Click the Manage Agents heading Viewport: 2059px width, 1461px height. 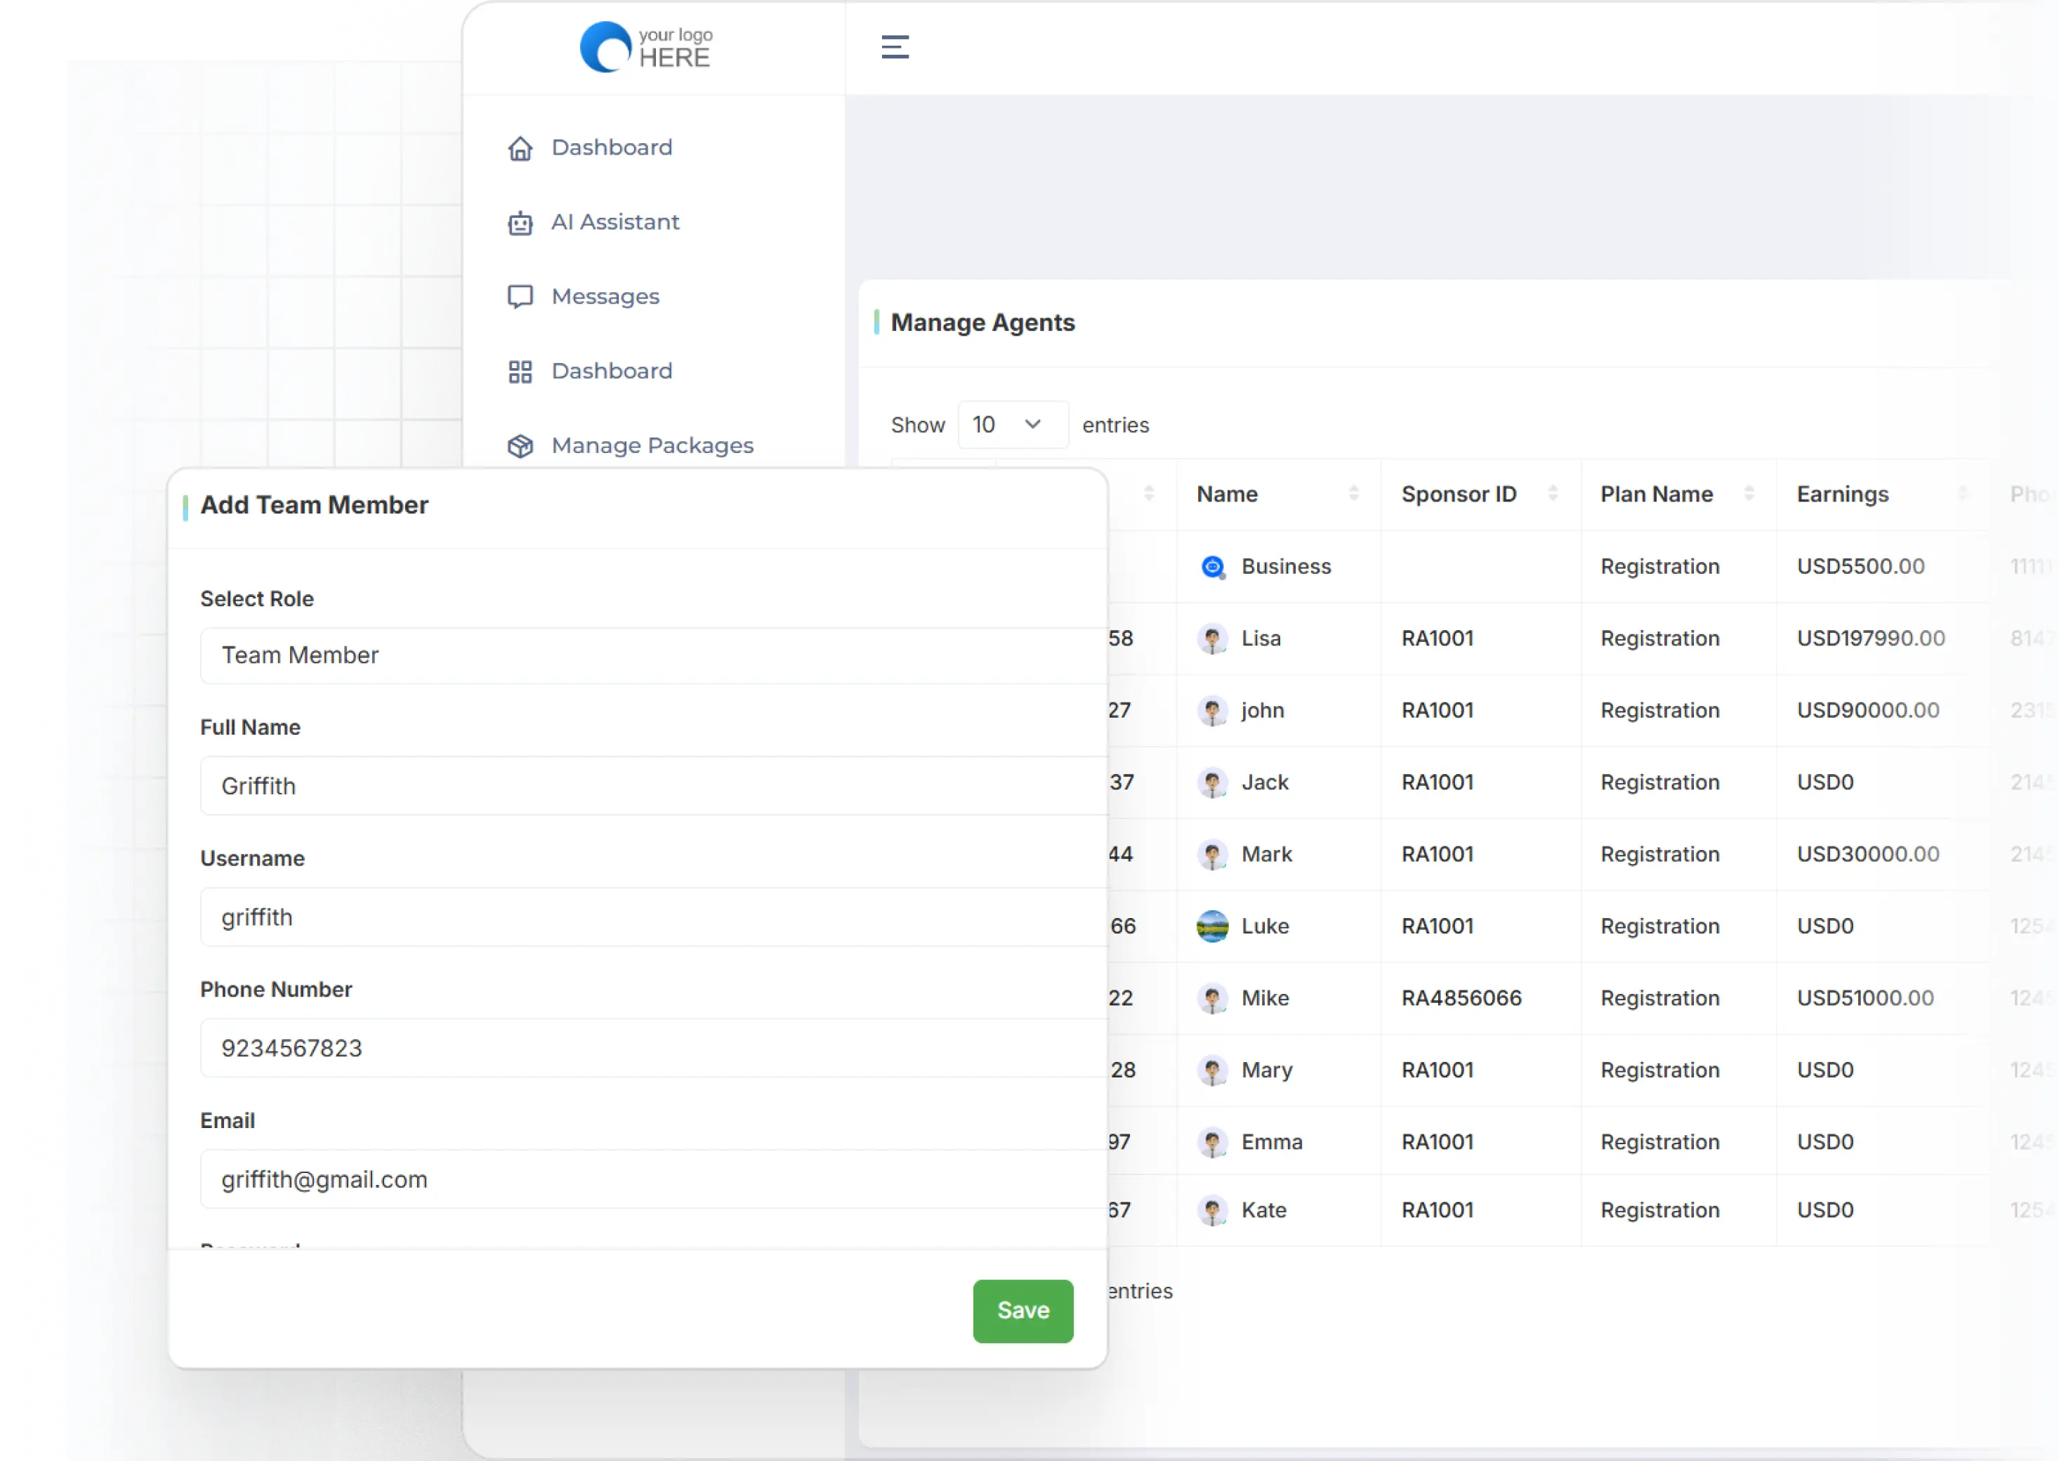click(982, 322)
